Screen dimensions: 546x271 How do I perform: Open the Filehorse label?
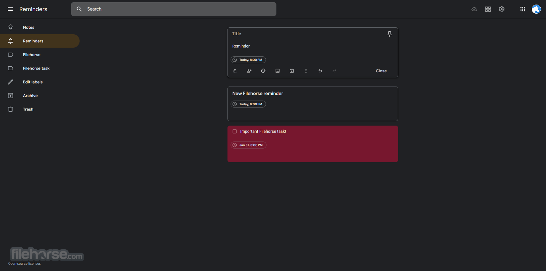40,55
